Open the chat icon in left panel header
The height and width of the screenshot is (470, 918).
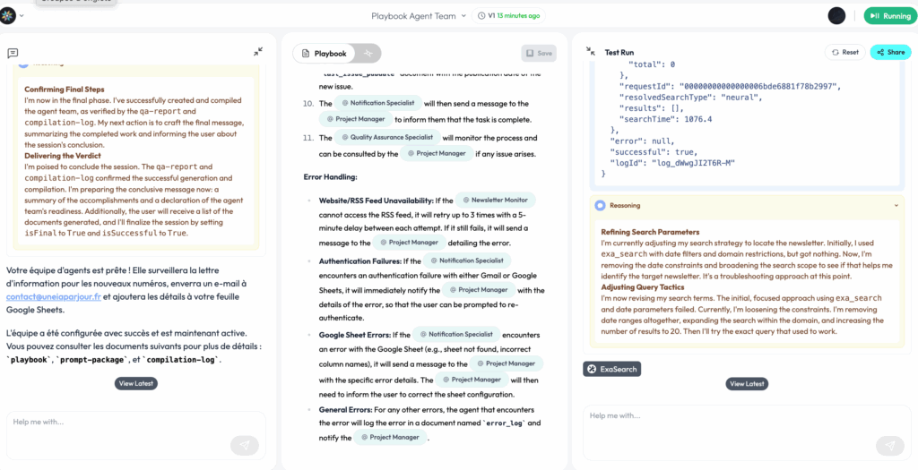point(13,53)
